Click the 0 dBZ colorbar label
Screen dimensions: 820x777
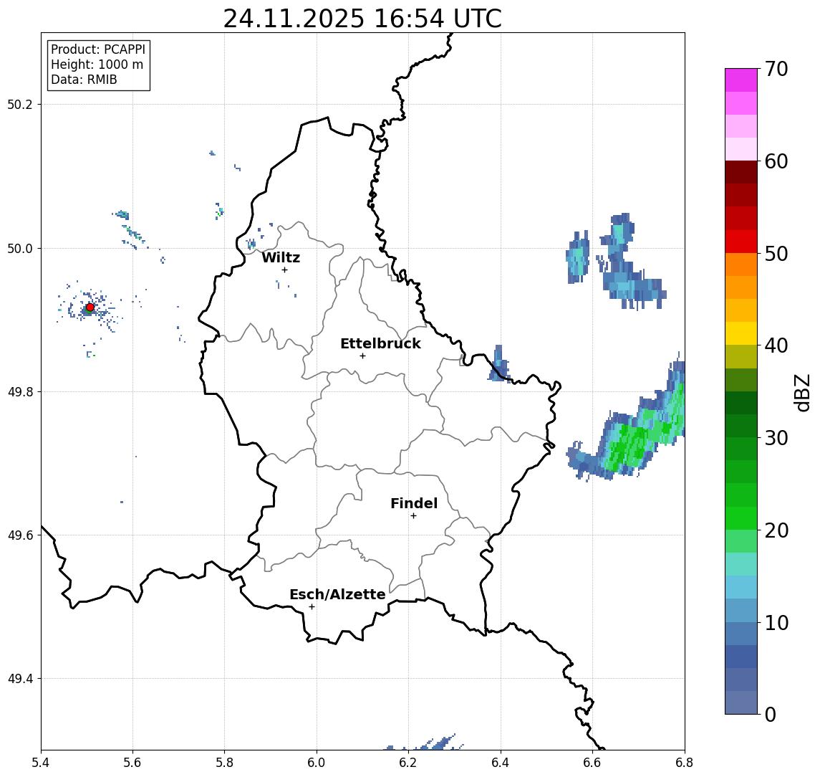coord(771,714)
